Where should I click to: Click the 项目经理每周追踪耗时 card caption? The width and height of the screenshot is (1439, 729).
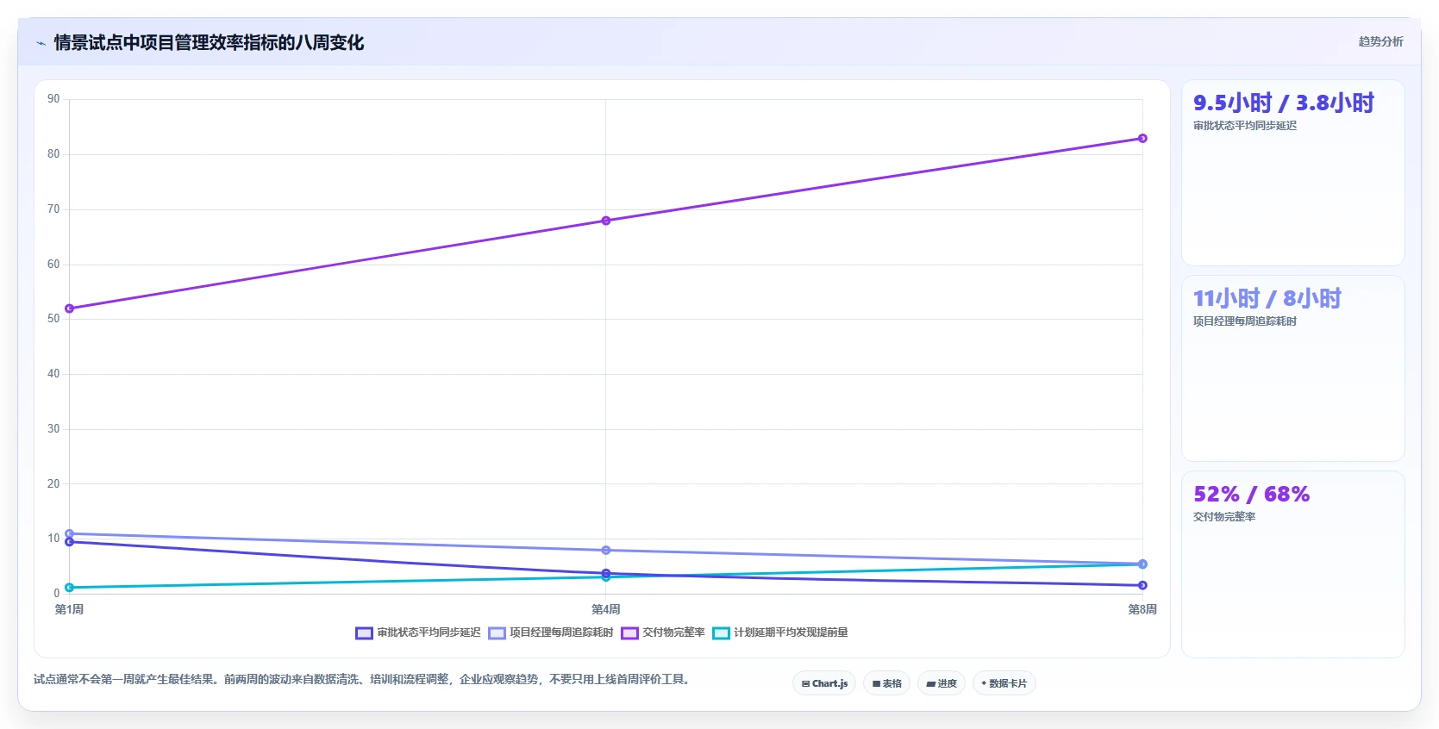pos(1245,321)
